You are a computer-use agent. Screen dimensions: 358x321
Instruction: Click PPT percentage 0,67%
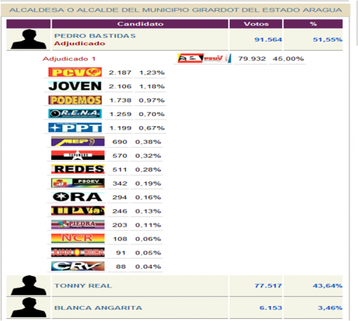(x=152, y=128)
